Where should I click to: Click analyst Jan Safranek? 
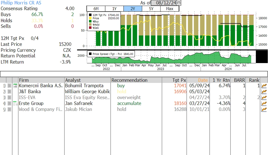pyautogui.click(x=79, y=103)
